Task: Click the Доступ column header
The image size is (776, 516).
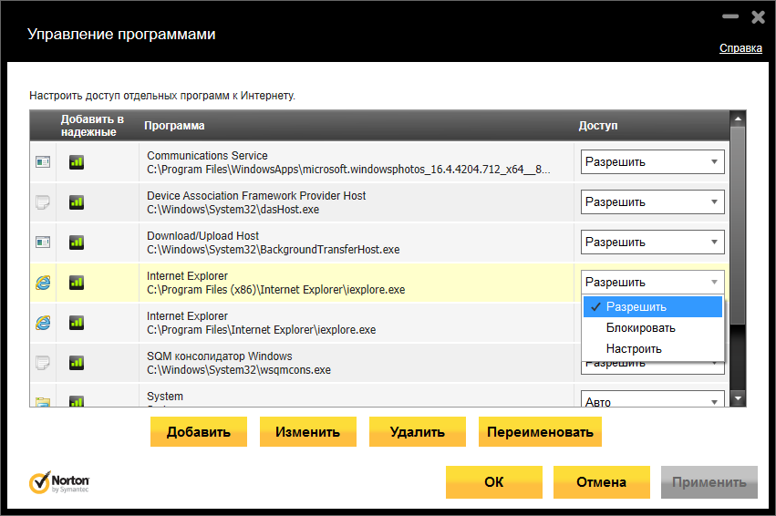Action: point(598,126)
